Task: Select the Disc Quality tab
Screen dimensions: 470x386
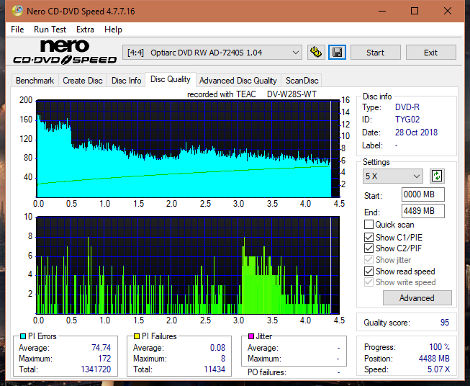Action: tap(171, 79)
